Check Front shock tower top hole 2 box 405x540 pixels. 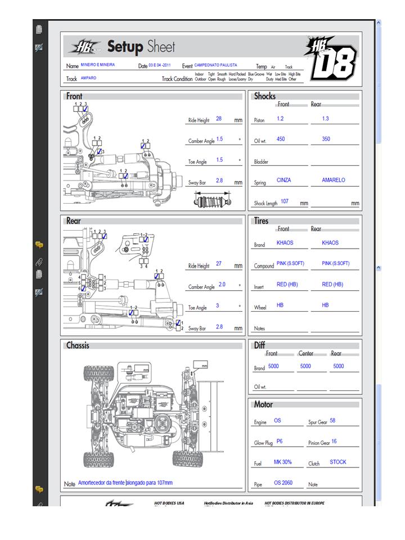click(x=80, y=109)
